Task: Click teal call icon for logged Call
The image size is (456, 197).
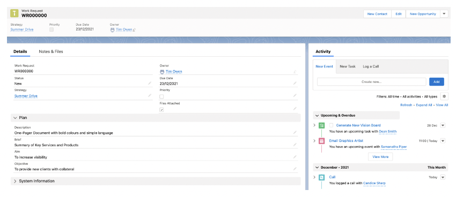Action: 322,177
